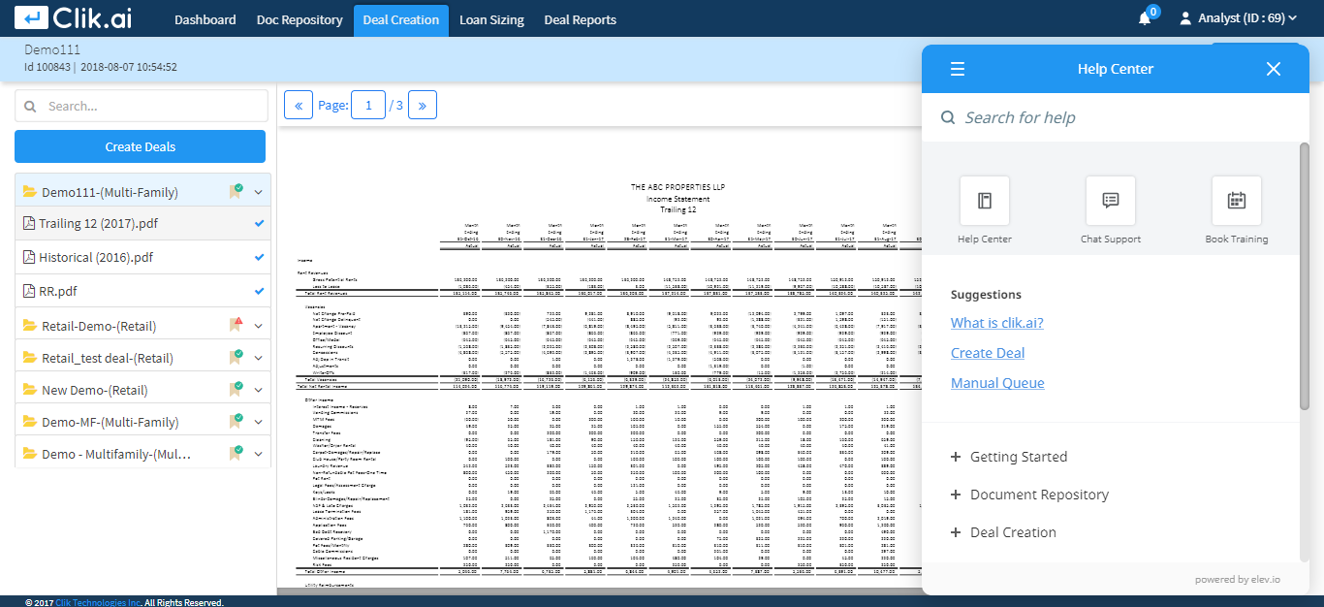Click the Help Center panel scrollbar
1324x607 pixels.
click(x=1305, y=275)
